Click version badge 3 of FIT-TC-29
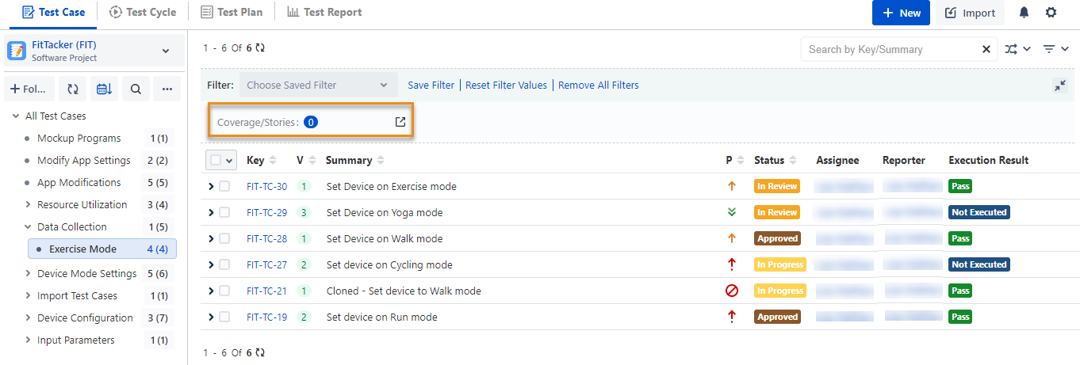The height and width of the screenshot is (365, 1080). [304, 212]
